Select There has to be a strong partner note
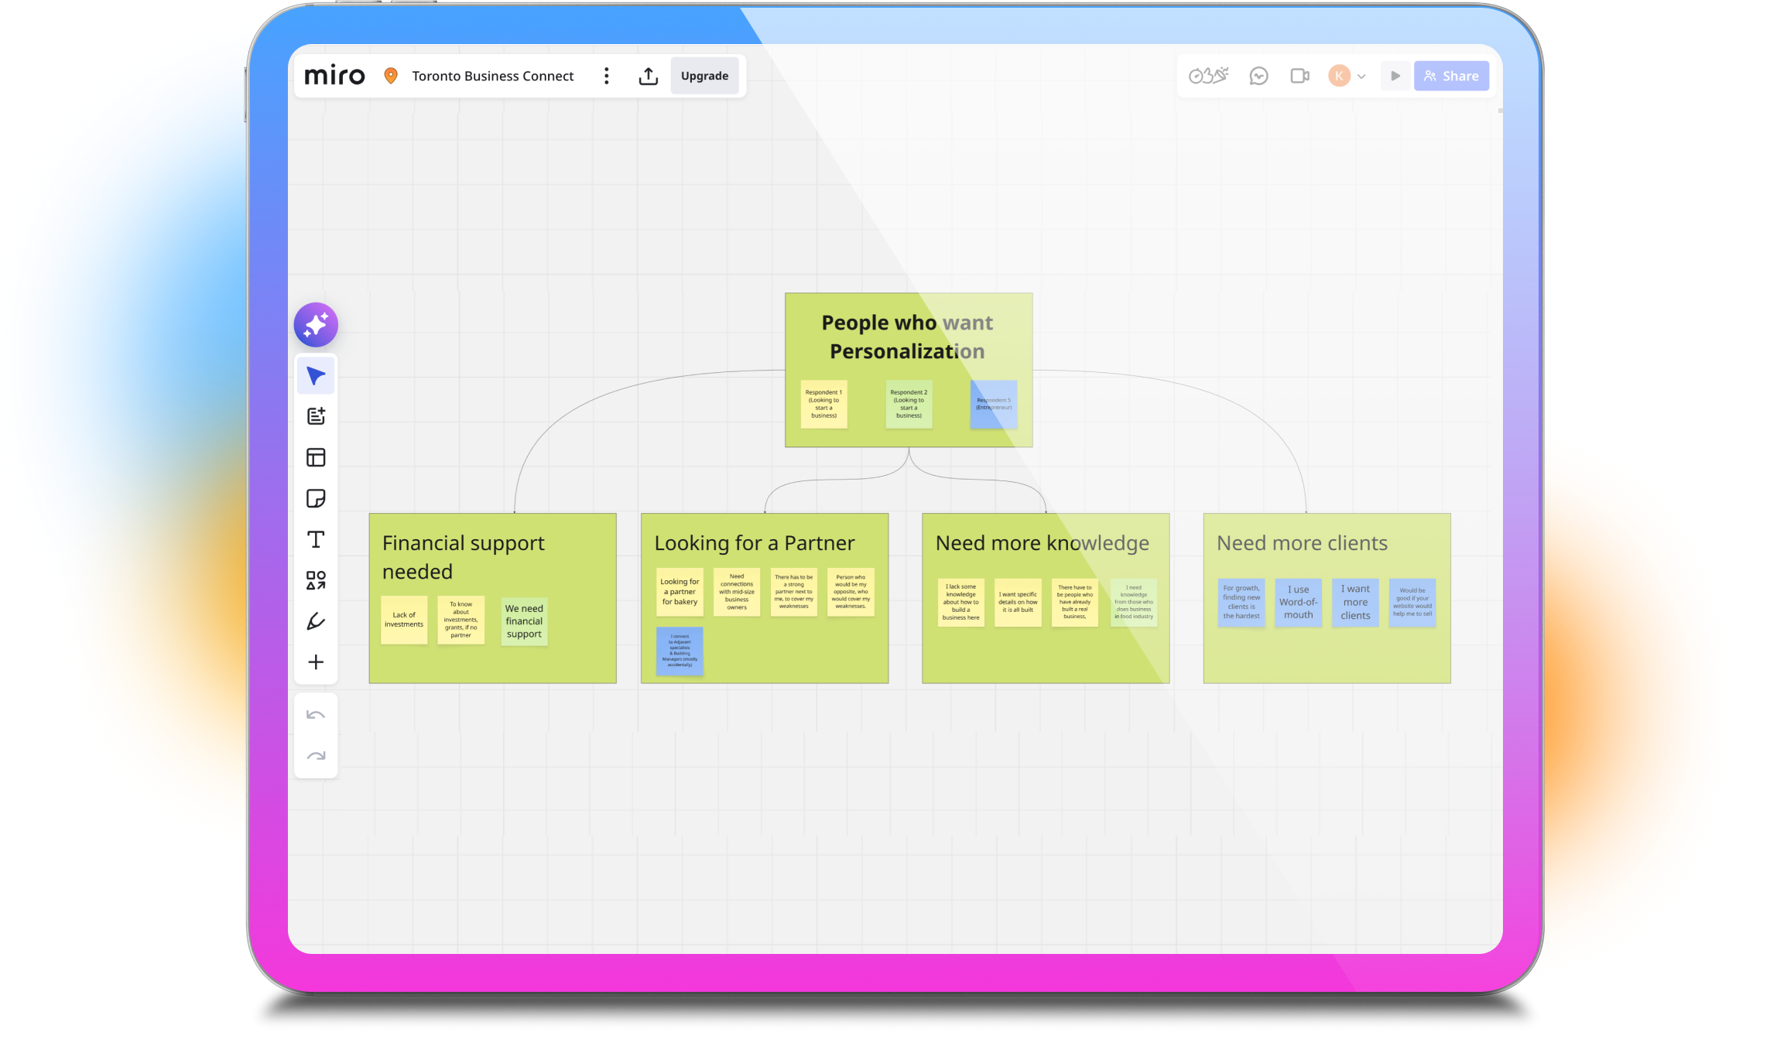This screenshot has width=1787, height=1046. click(793, 592)
